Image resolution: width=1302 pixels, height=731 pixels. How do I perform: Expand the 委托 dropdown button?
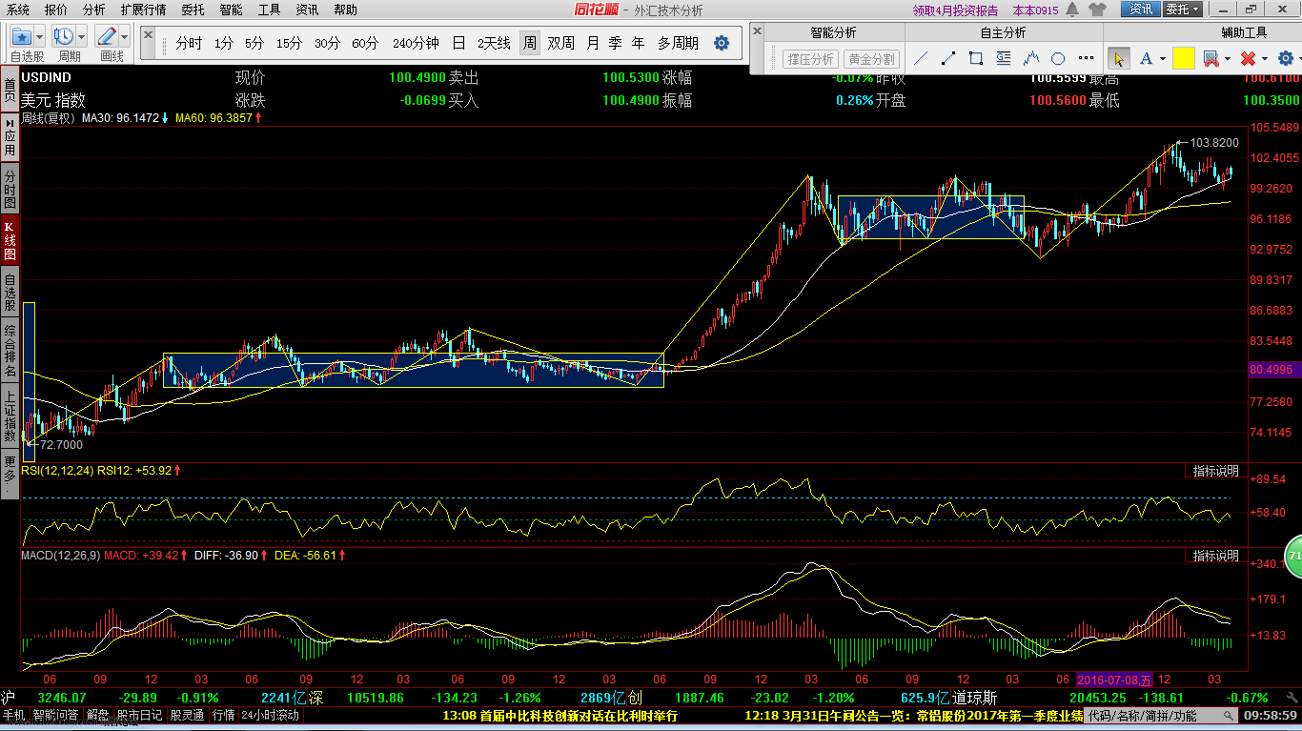pos(1181,10)
